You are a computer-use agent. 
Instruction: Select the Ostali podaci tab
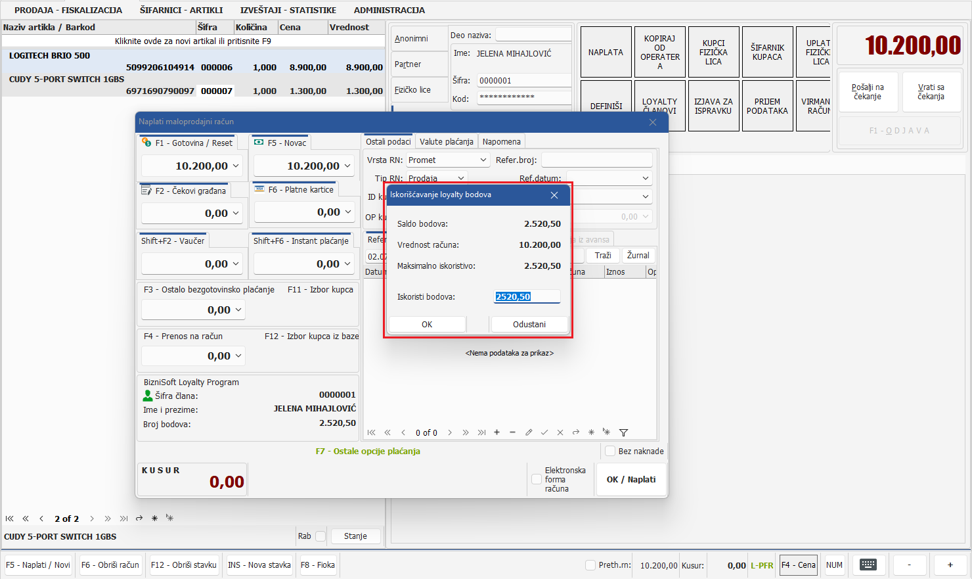click(388, 141)
